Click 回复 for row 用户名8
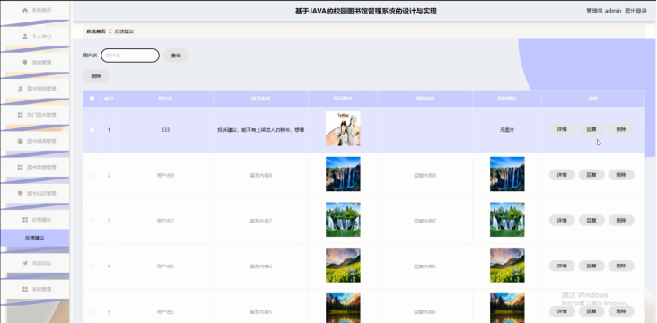Viewport: 657px width, 323px height. (591, 175)
